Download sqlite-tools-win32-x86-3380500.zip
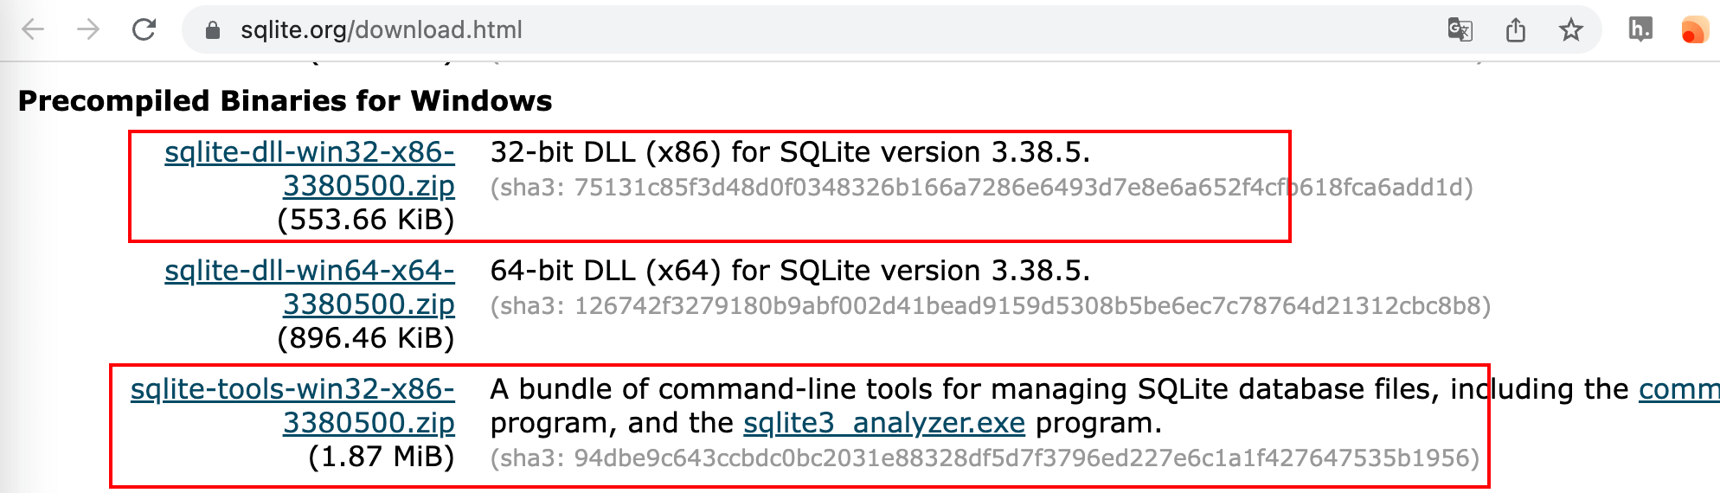 pos(292,406)
